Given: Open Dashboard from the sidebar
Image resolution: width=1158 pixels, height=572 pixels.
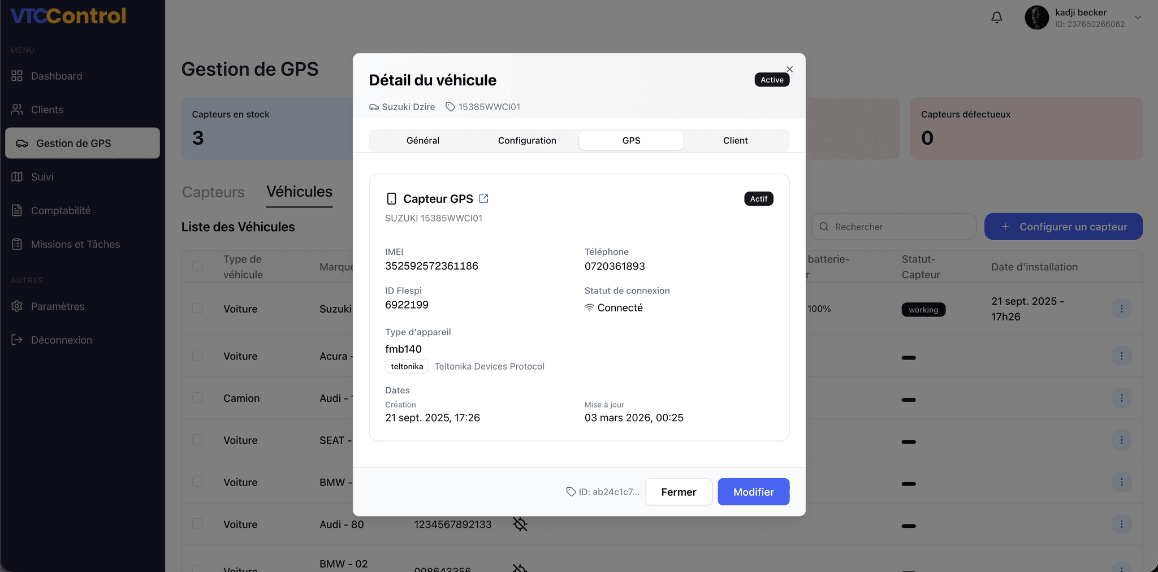Looking at the screenshot, I should coord(56,76).
